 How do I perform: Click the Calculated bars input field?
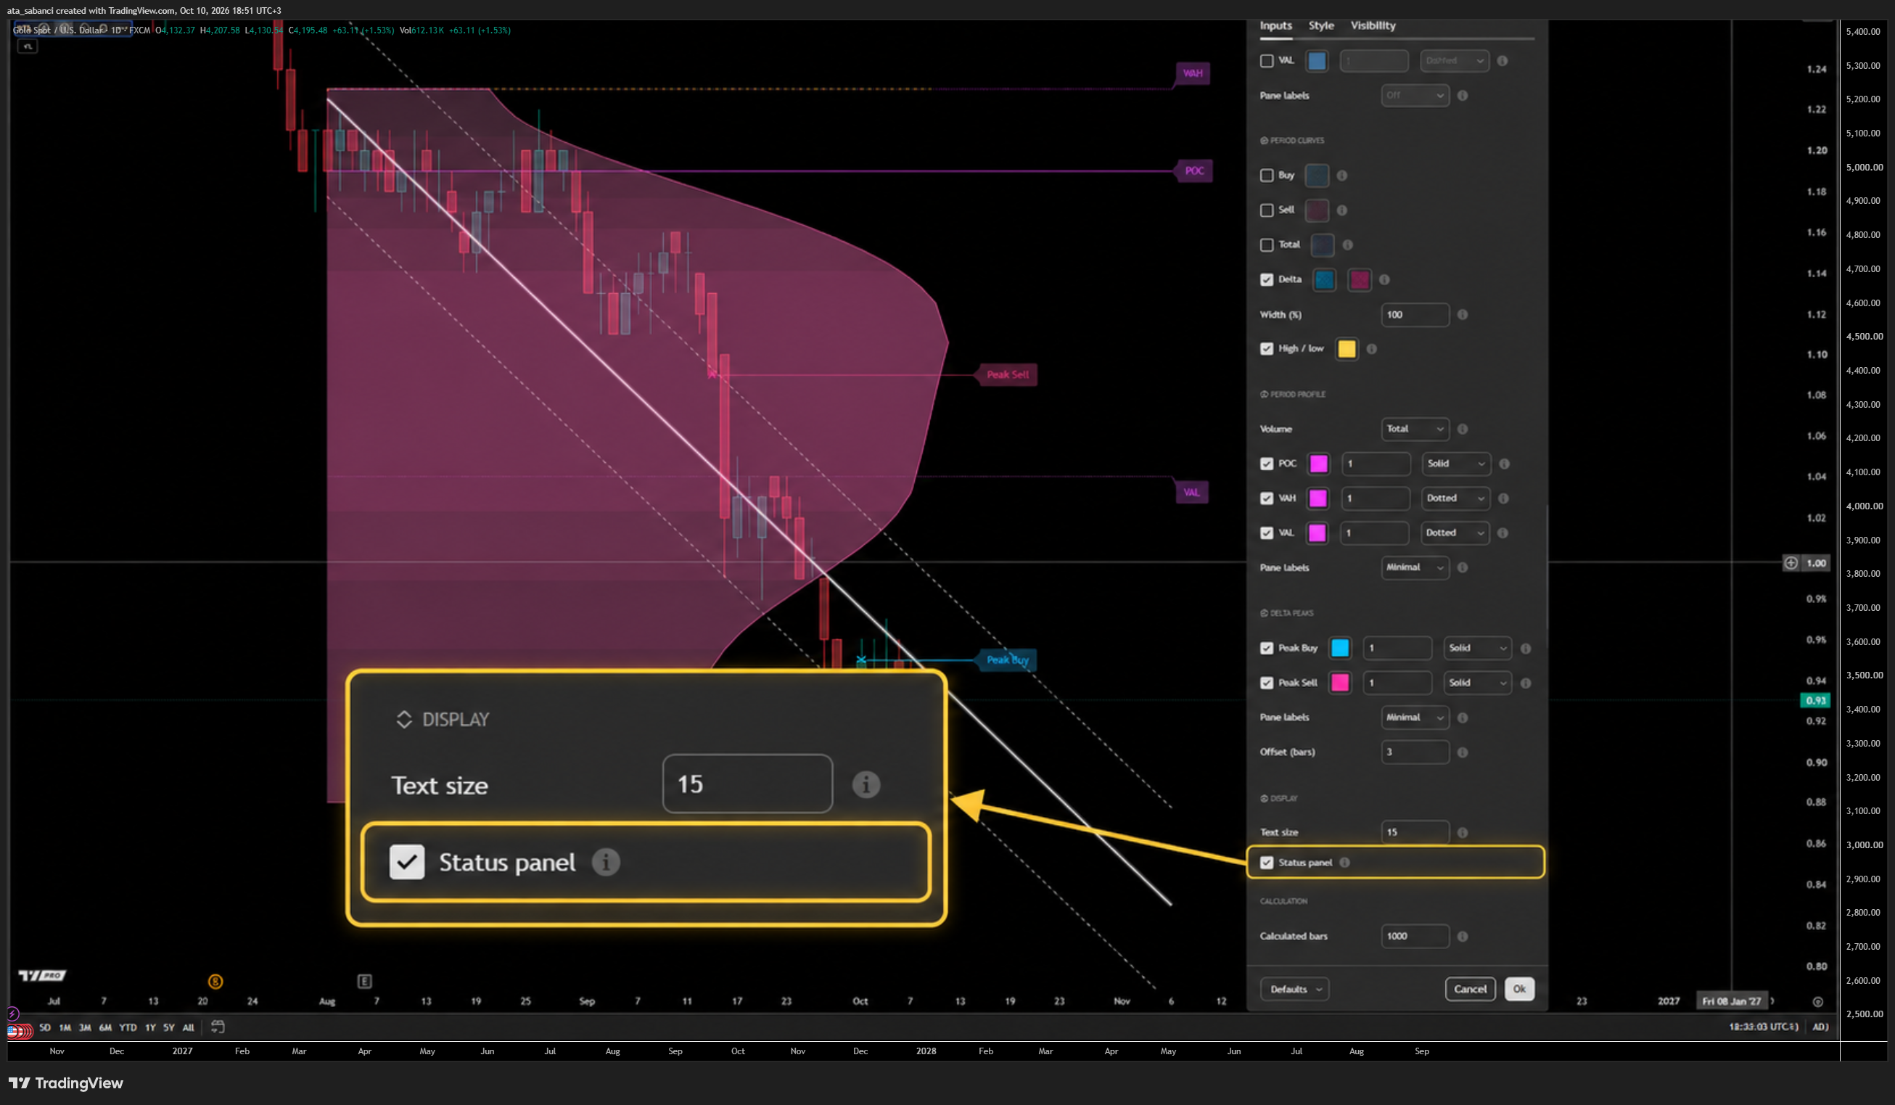[1415, 937]
